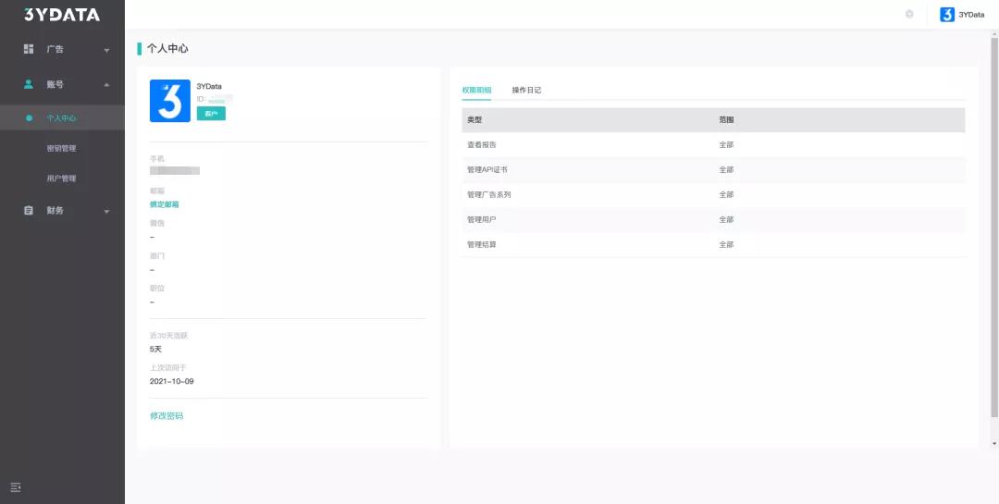Click the 绑定邮箱 link

coord(165,204)
